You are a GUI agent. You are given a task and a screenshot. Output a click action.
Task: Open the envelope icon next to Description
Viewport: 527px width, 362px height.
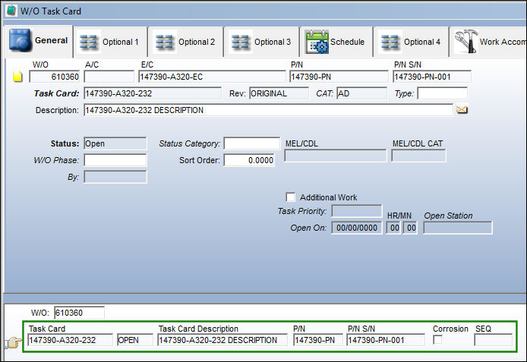point(462,110)
